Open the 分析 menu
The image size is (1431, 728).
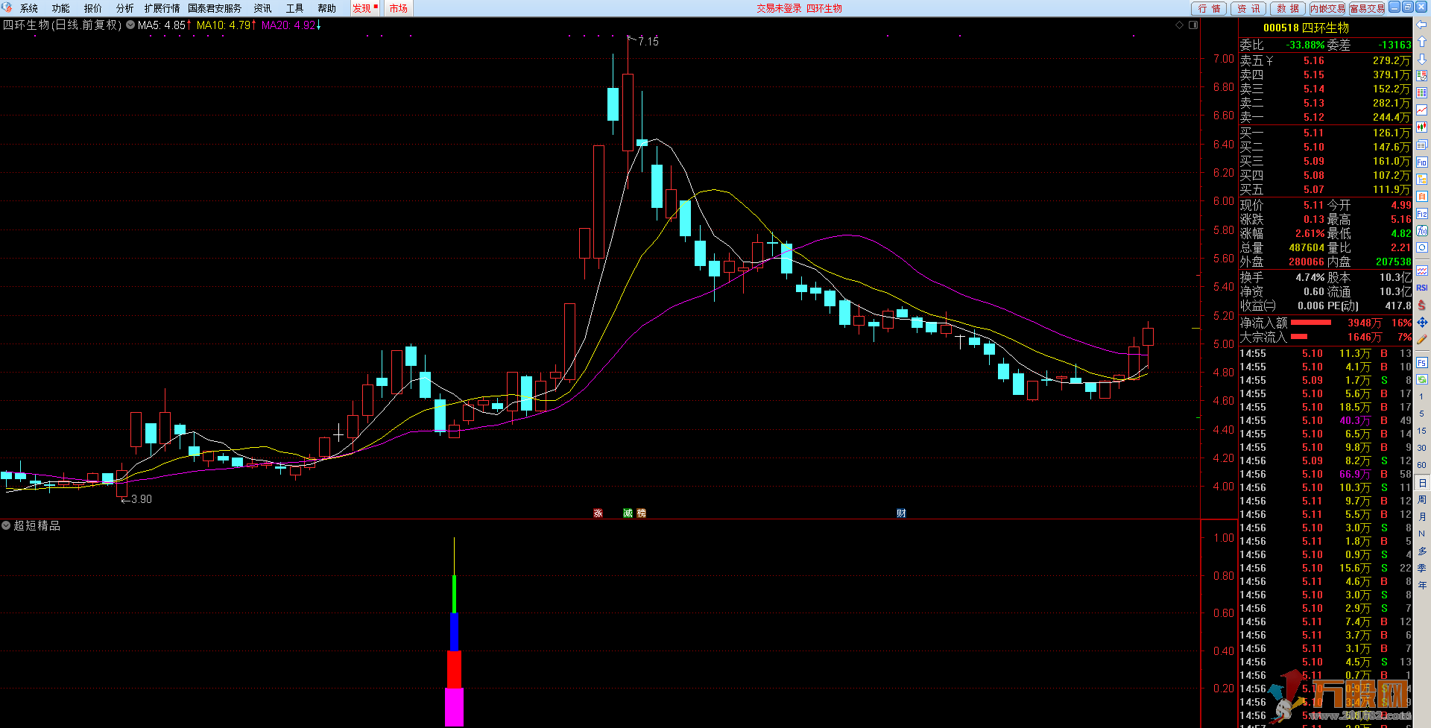point(125,8)
